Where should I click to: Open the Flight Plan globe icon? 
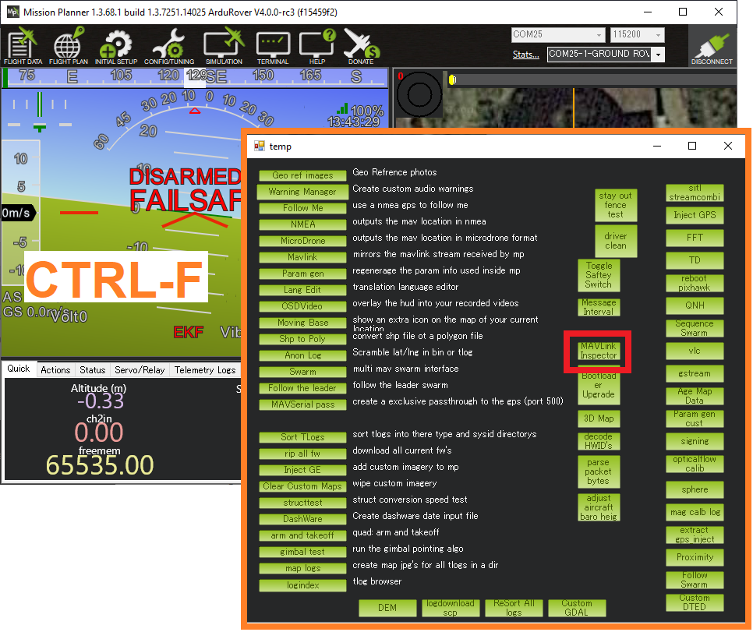coord(67,47)
